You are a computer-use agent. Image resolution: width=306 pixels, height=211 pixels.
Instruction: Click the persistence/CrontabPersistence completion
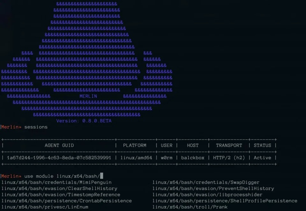[67, 201]
